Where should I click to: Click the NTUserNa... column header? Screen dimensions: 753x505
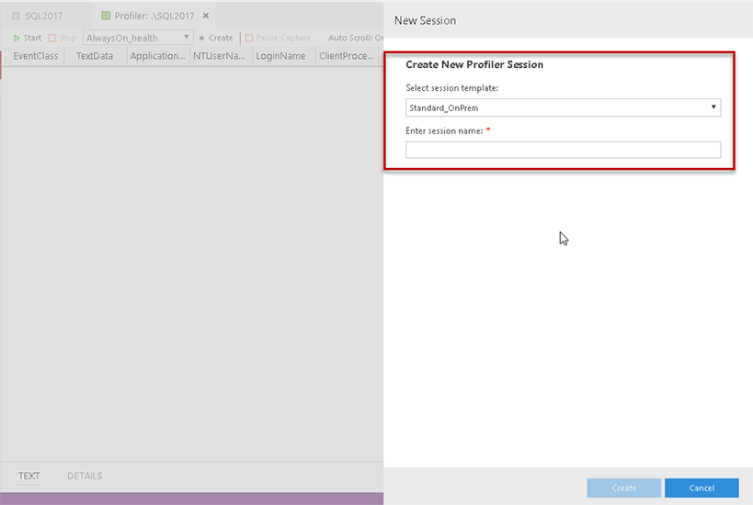[x=219, y=56]
